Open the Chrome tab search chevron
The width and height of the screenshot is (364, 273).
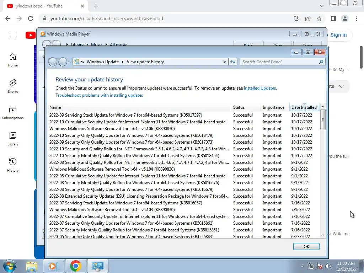[321, 6]
